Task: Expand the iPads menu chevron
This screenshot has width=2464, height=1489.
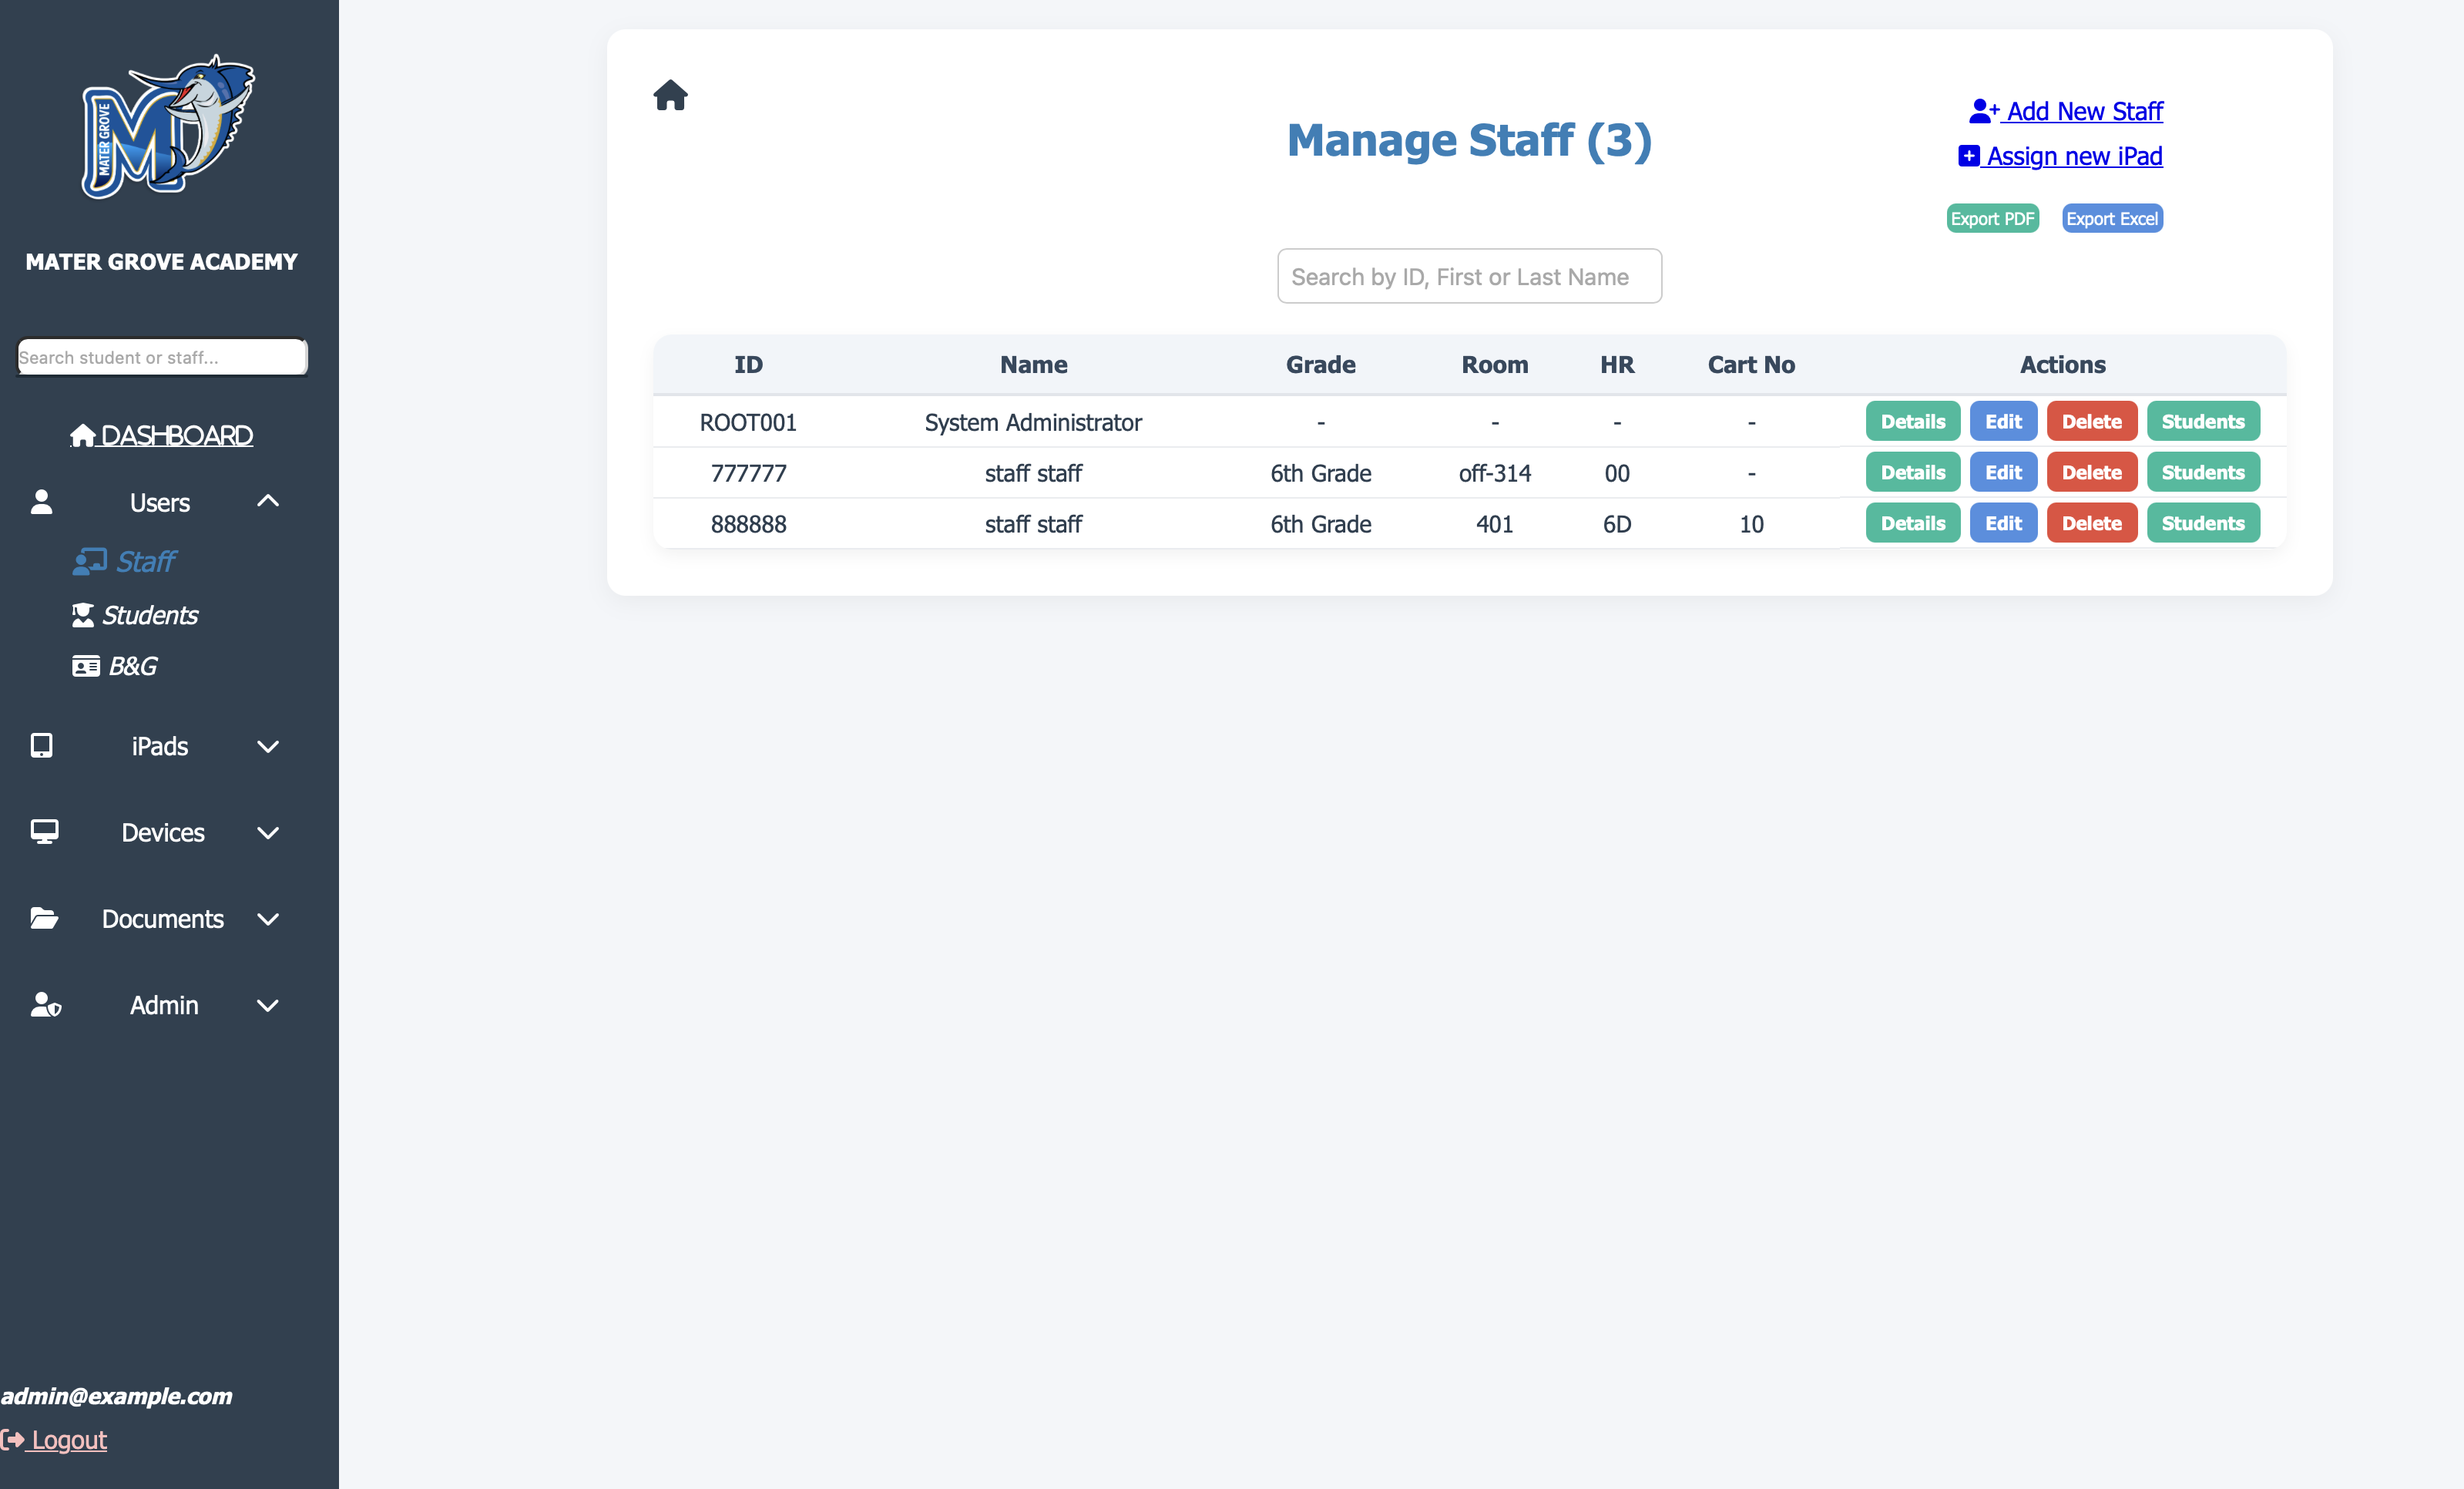Action: pos(267,747)
